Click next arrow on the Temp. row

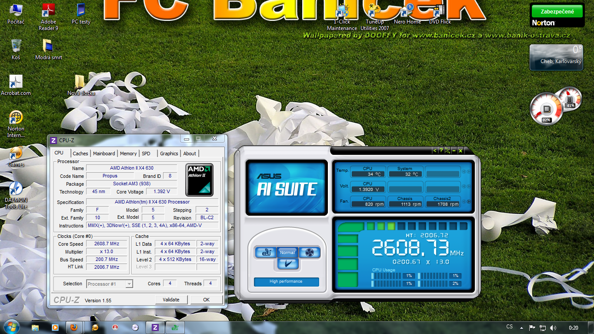(x=468, y=171)
